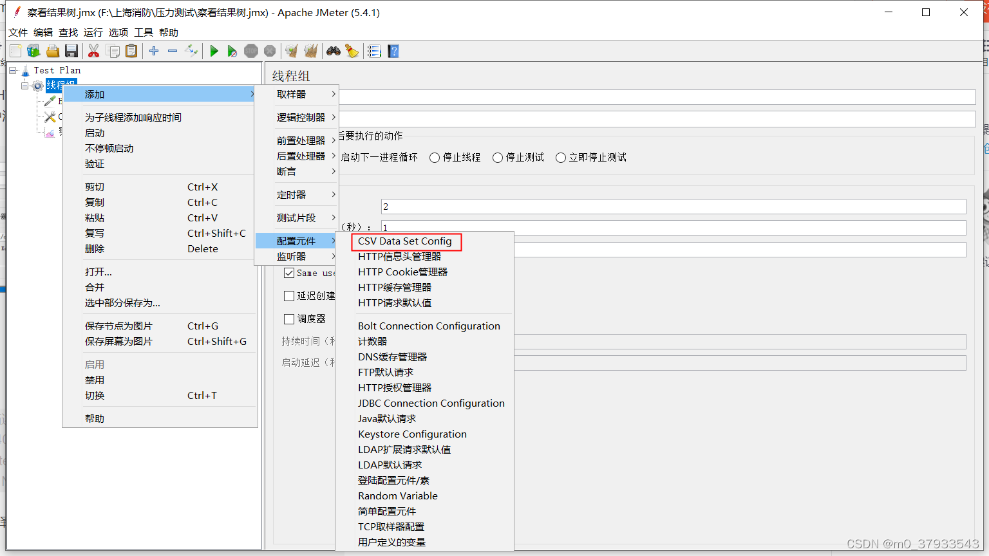Viewport: 989px width, 556px height.
Task: Expand the 前置处理器 submenu
Action: (x=297, y=140)
